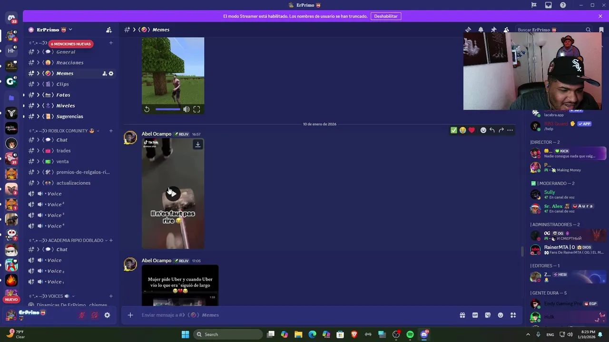This screenshot has width=609, height=342.
Task: Open the add reaction emoji picker
Action: click(483, 130)
